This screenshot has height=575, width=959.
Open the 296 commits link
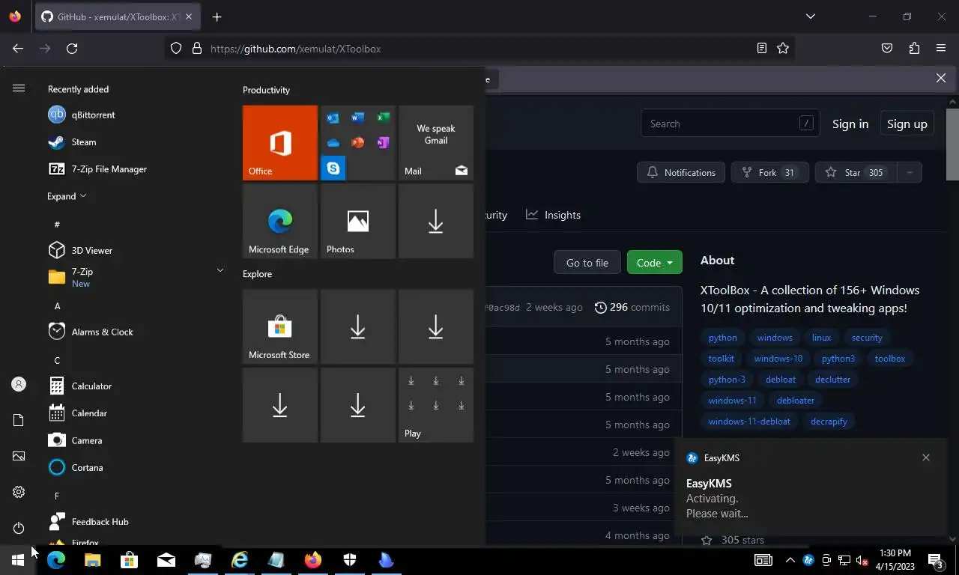point(632,308)
